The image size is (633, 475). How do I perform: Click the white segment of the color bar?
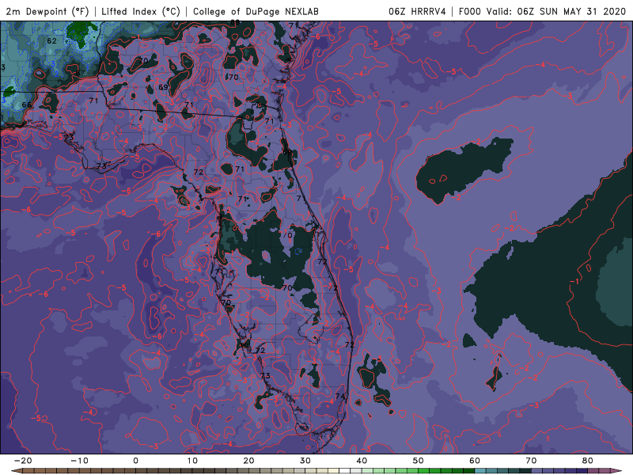345,471
